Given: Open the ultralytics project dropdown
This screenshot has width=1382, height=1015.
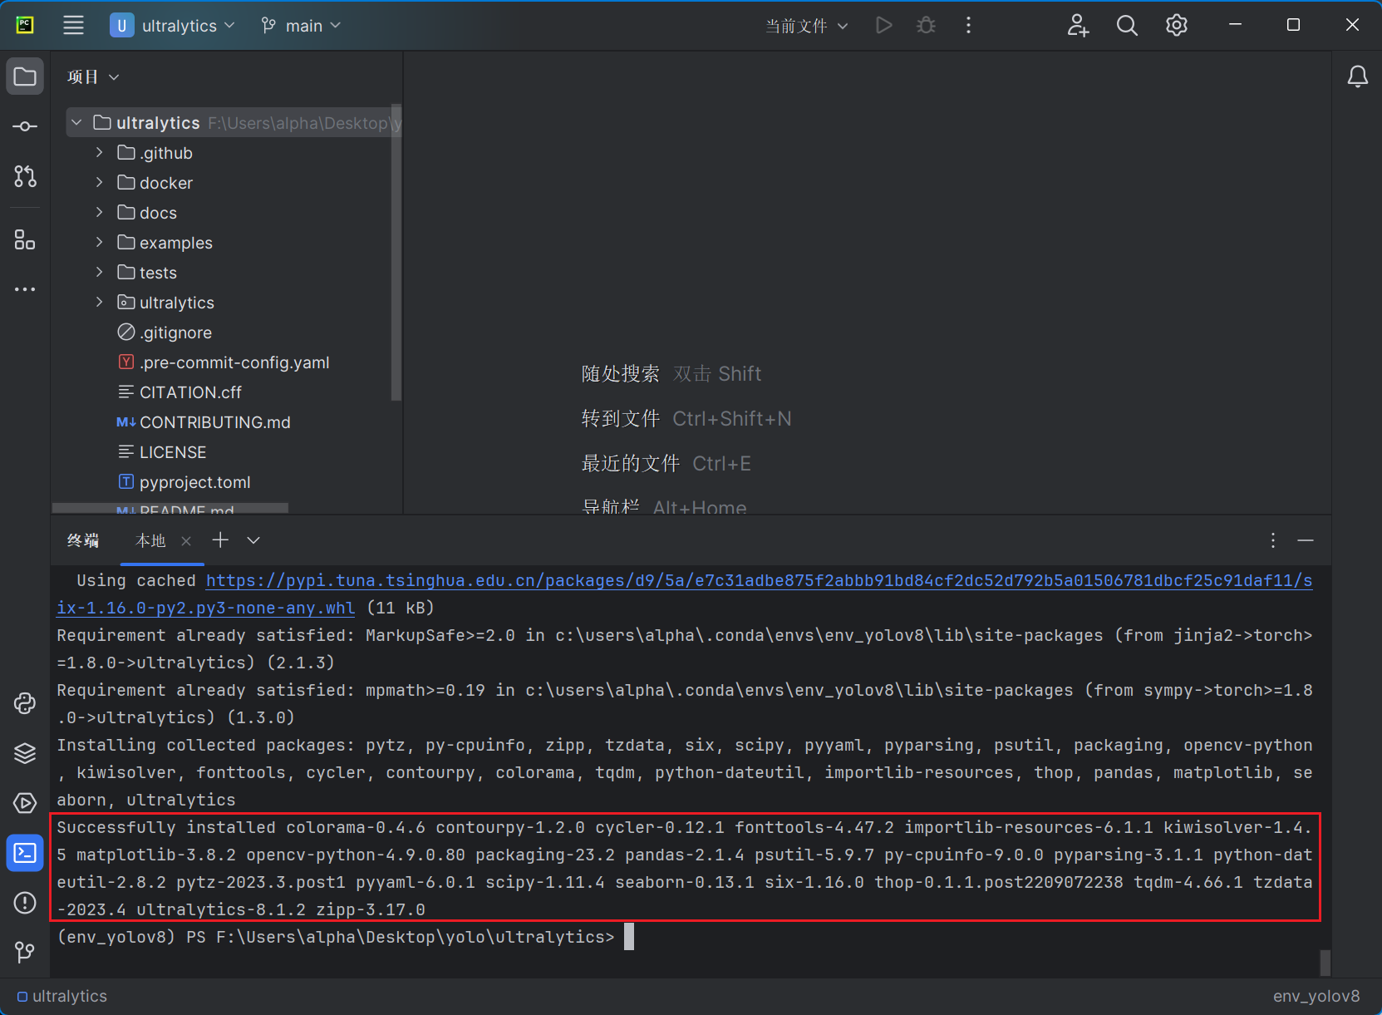Looking at the screenshot, I should [173, 26].
